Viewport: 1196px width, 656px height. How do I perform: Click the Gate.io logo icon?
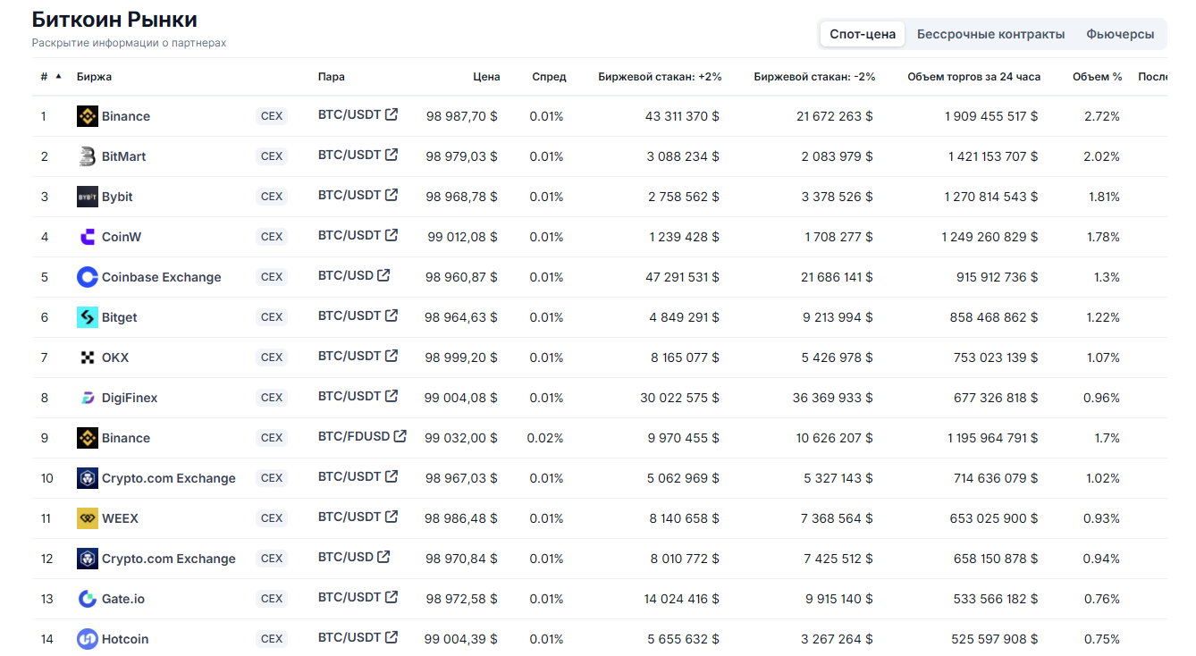87,599
